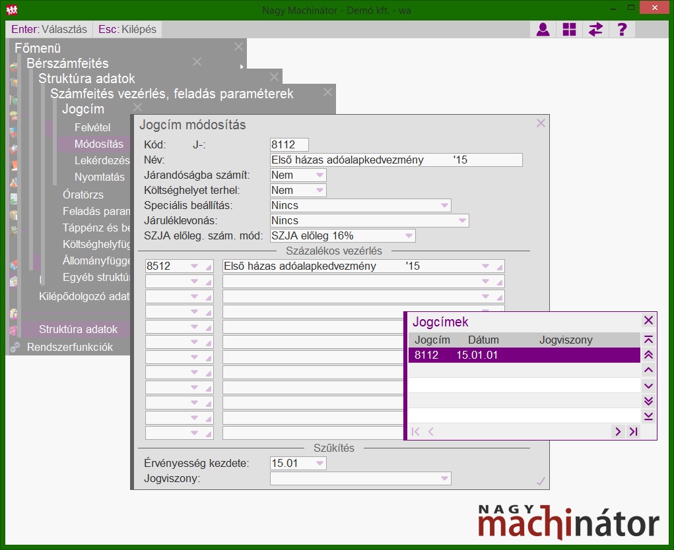Open help question mark icon

tap(622, 29)
